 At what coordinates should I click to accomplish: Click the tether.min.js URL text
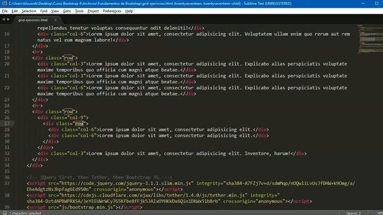[153, 195]
